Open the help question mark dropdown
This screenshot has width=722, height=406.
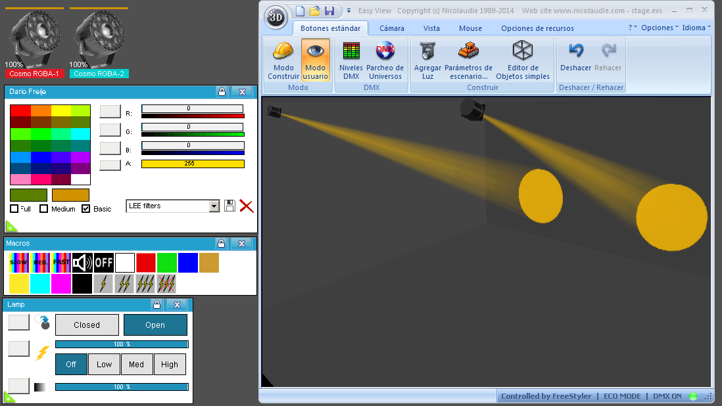click(633, 28)
